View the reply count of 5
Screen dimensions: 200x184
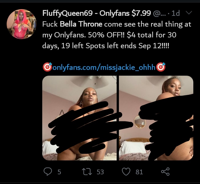59,172
